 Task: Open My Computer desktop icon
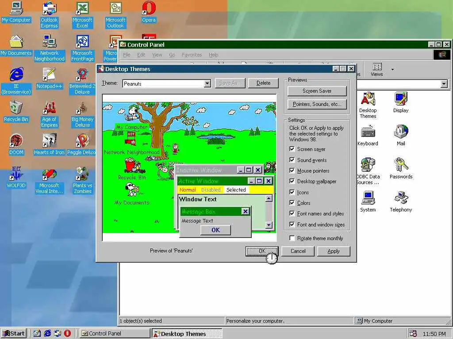pos(16,12)
